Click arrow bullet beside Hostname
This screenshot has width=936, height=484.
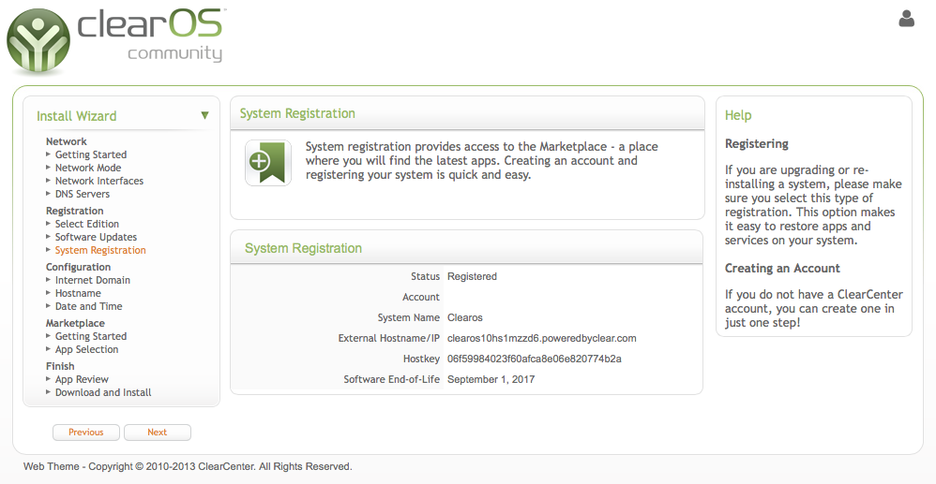(49, 293)
